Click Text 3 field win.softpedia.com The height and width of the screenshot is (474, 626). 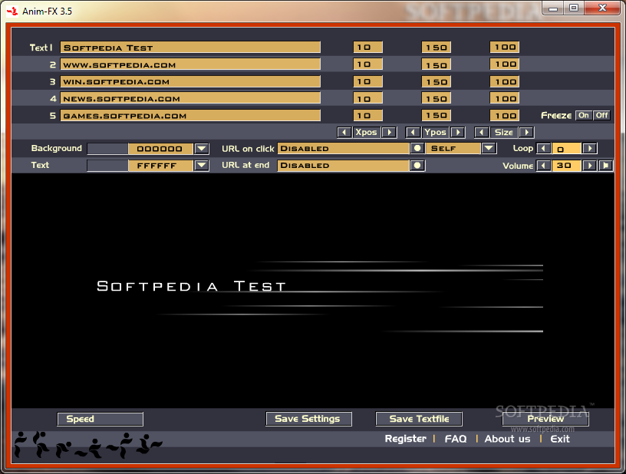click(190, 81)
